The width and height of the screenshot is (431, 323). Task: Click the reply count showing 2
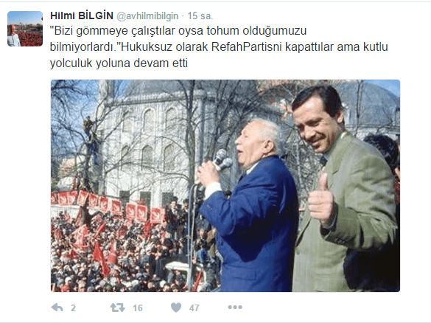click(x=73, y=308)
